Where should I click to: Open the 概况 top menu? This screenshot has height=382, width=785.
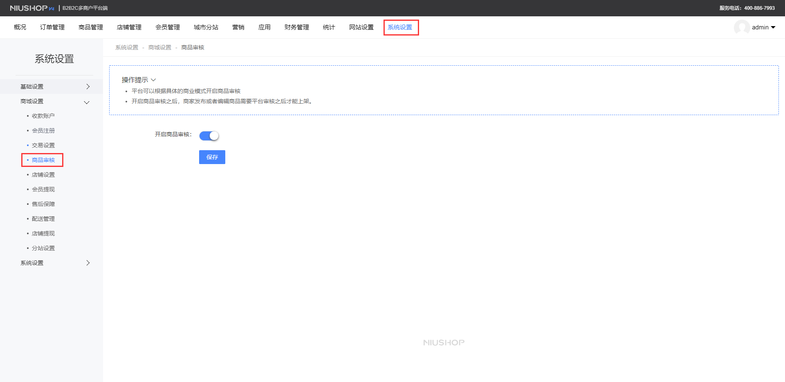(x=20, y=27)
